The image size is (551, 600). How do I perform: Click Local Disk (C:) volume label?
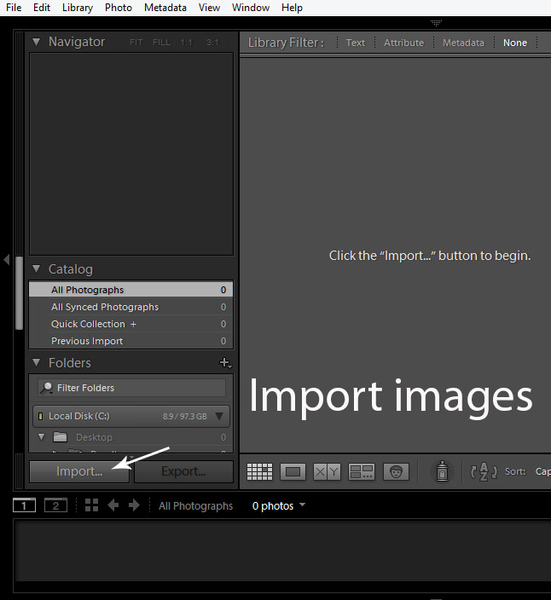[x=78, y=416]
